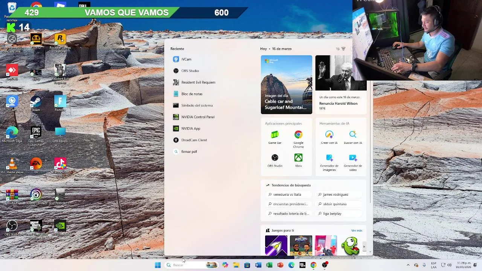Screen dimensions: 482x271
Task: Select the R.E.P.O. desktop icon
Action: [x=36, y=41]
